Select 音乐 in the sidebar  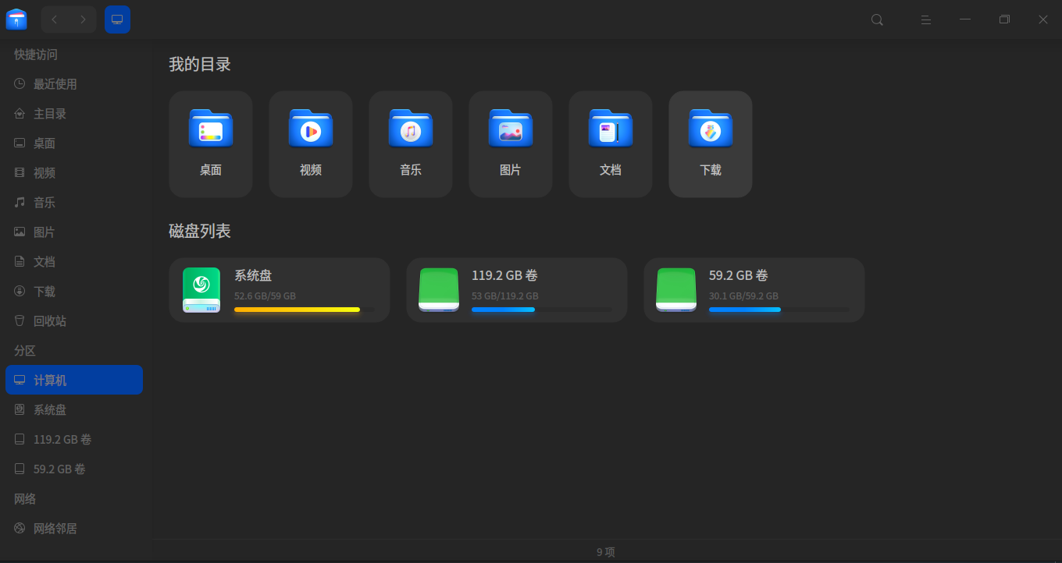coord(74,203)
